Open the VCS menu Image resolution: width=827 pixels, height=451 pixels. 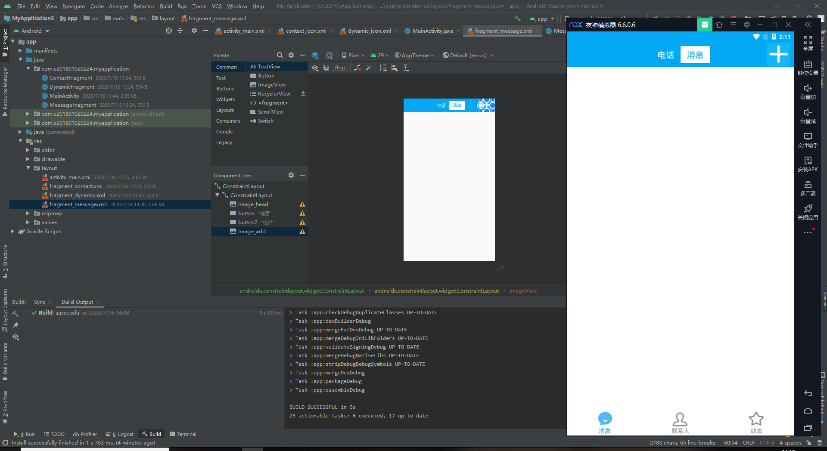217,6
